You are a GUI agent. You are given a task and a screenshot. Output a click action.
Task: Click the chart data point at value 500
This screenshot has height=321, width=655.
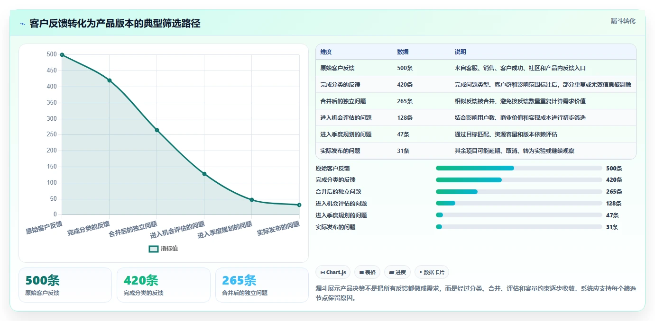(62, 55)
